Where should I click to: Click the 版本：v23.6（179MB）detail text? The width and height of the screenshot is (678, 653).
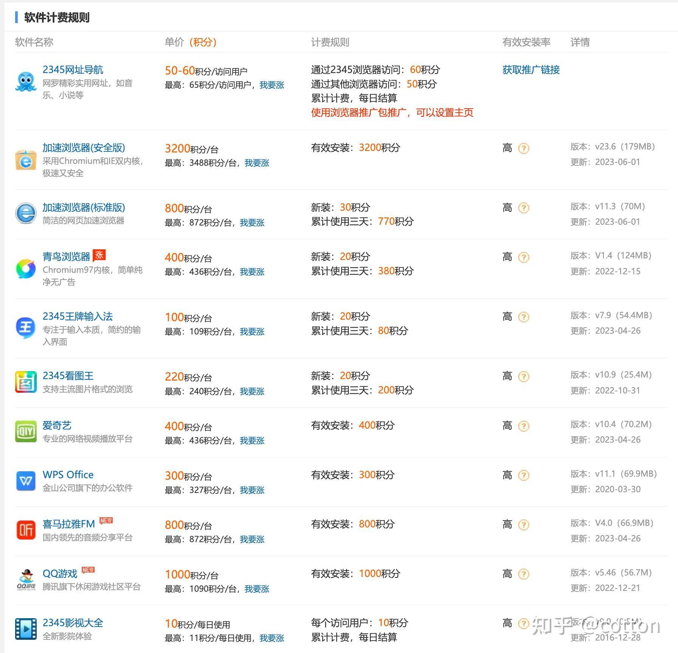[613, 146]
